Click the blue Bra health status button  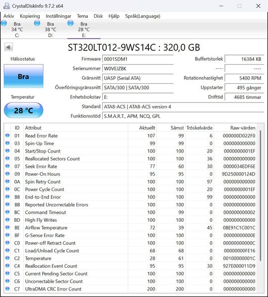23,76
